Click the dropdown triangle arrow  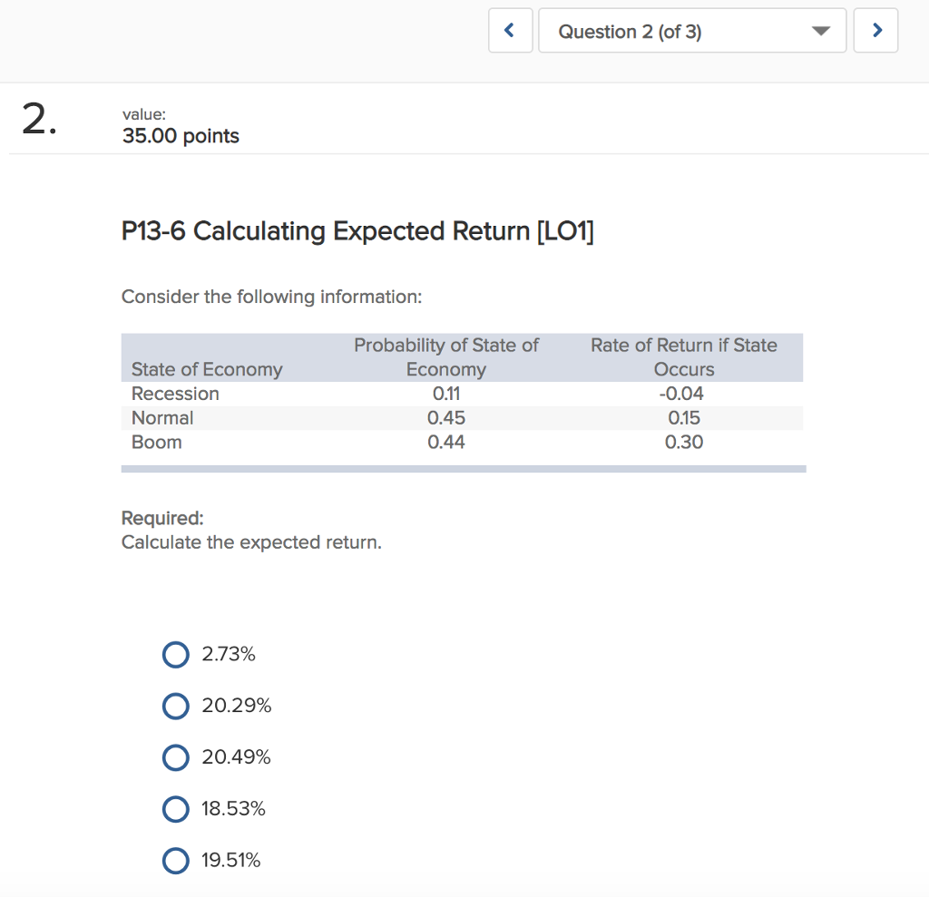click(x=820, y=32)
